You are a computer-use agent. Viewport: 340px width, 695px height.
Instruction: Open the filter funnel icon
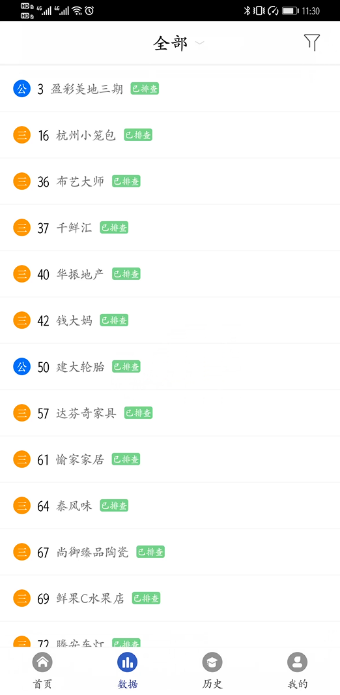(x=312, y=42)
